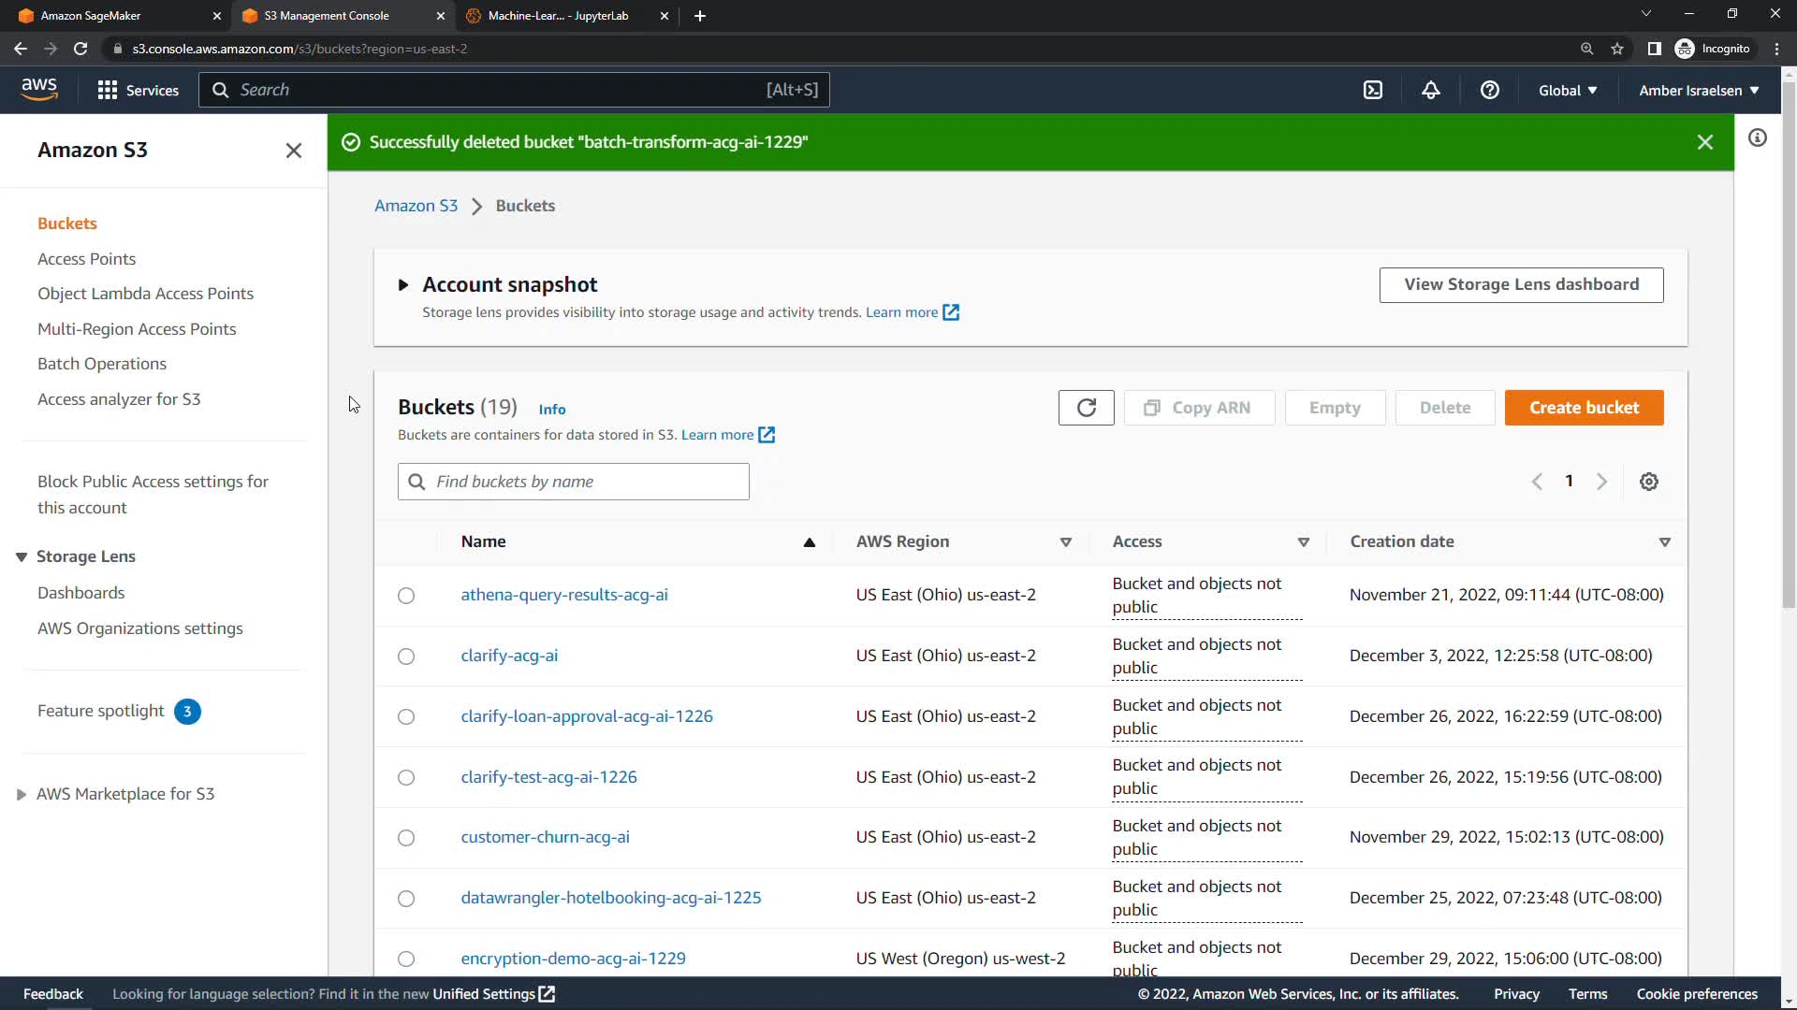Open the Global region dropdown
The width and height of the screenshot is (1797, 1010).
pos(1568,90)
